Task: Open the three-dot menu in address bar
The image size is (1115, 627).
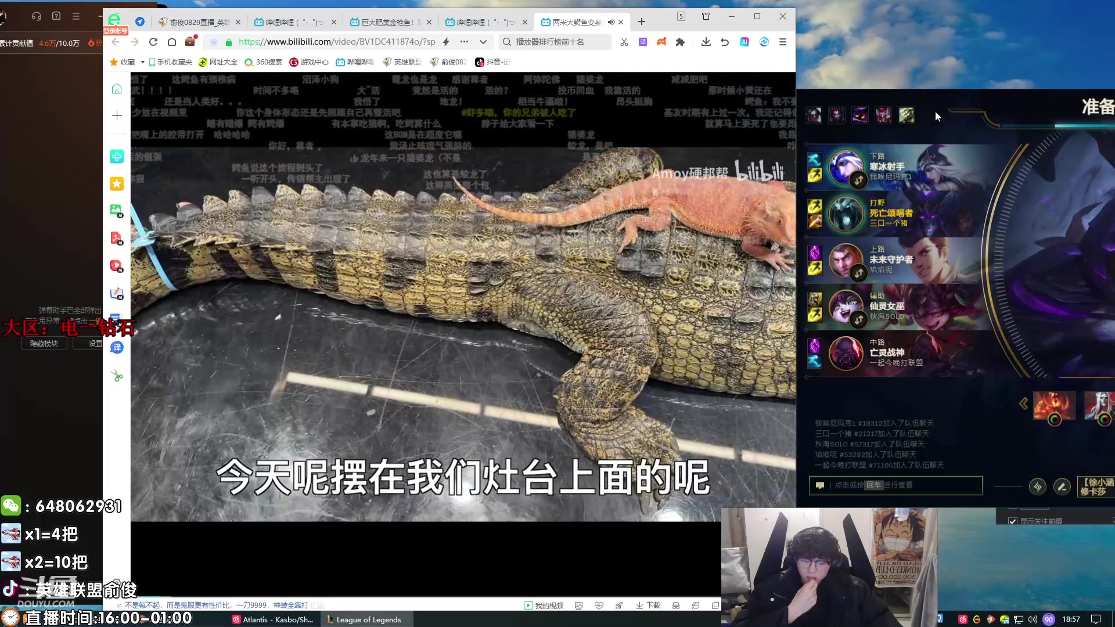Action: pyautogui.click(x=464, y=42)
